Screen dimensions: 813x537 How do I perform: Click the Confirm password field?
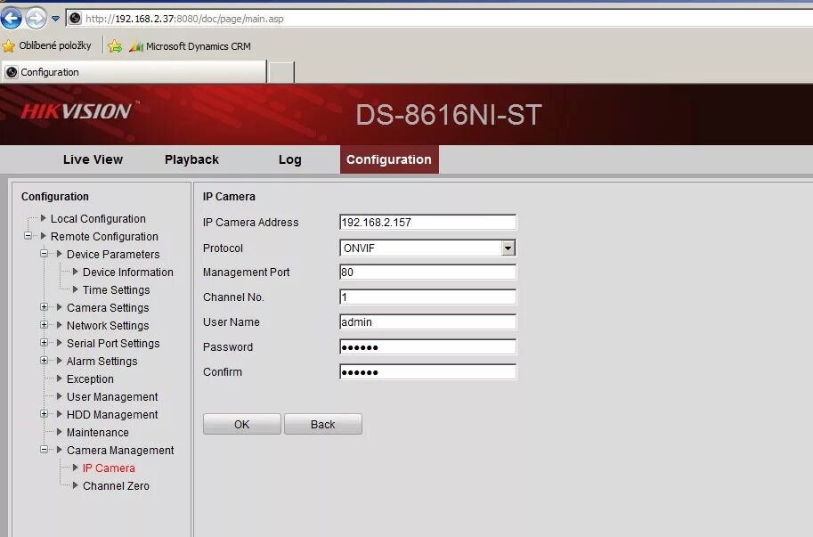(427, 371)
